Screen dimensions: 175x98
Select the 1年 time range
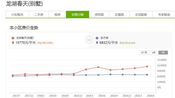(154, 53)
